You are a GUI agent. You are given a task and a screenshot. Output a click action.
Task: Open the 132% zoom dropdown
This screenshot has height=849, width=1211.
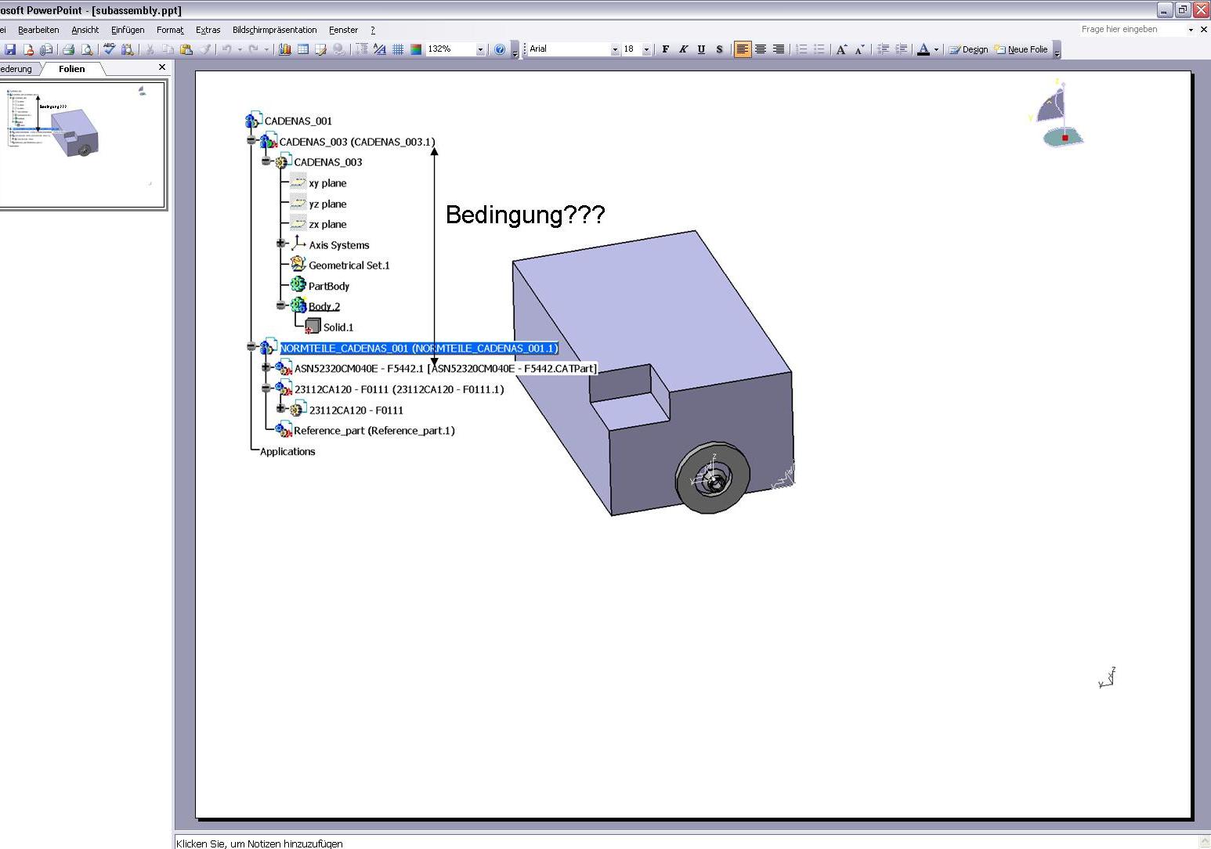pyautogui.click(x=480, y=49)
